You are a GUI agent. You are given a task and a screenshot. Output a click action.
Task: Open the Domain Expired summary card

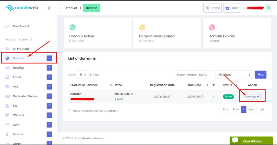[237, 33]
